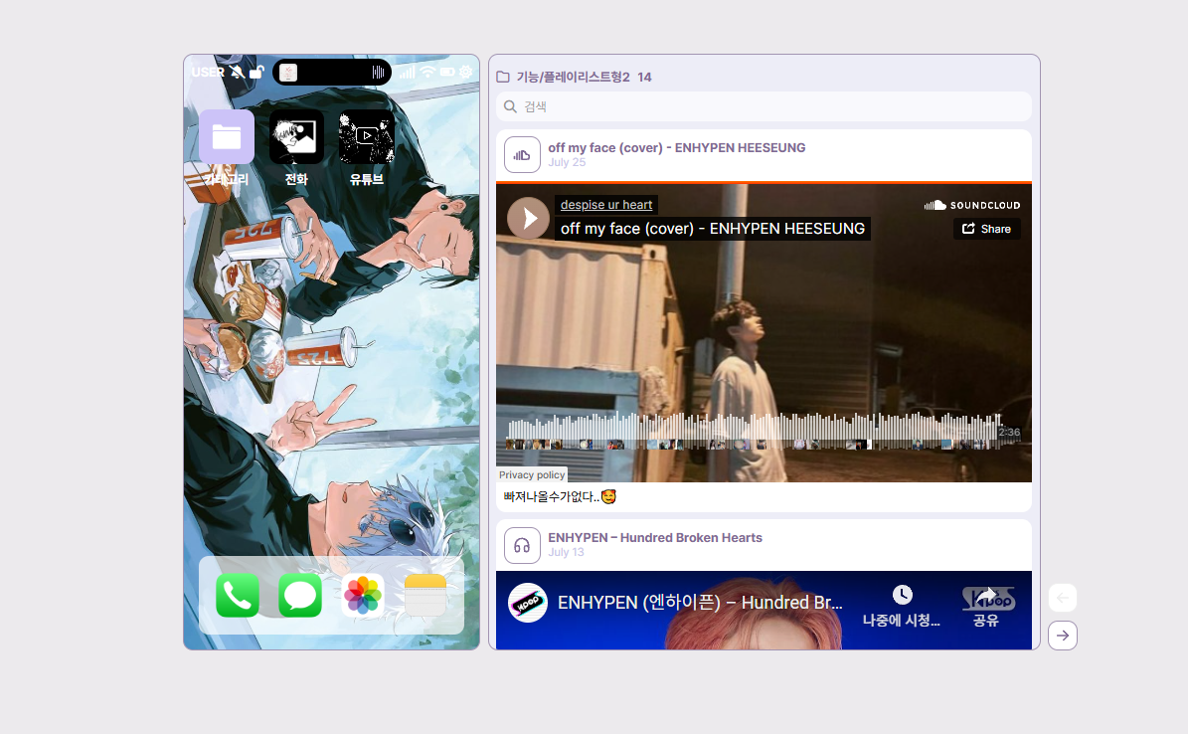
Task: Click the 2:36 track duration label
Action: click(1009, 433)
